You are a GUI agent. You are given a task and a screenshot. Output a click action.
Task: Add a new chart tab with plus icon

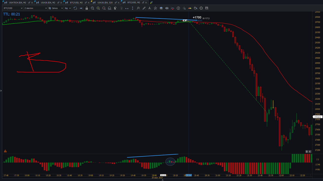[151, 2]
